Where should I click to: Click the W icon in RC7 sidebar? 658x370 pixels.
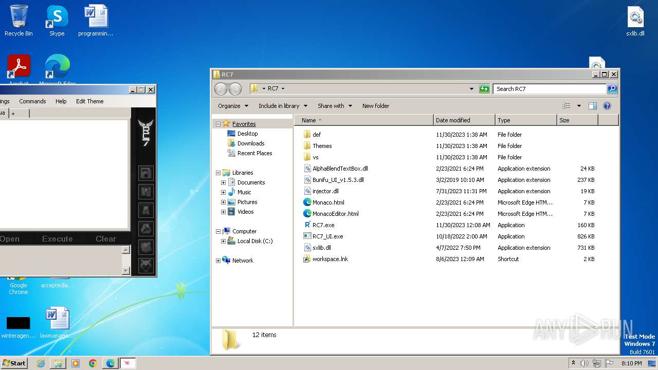pos(146,192)
